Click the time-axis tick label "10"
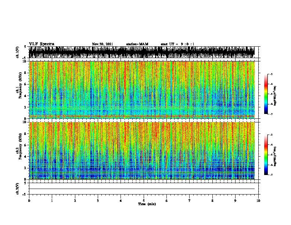 pyautogui.click(x=258, y=200)
